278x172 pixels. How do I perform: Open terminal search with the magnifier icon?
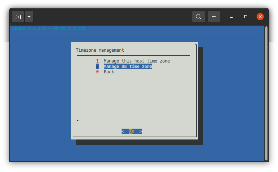[199, 17]
